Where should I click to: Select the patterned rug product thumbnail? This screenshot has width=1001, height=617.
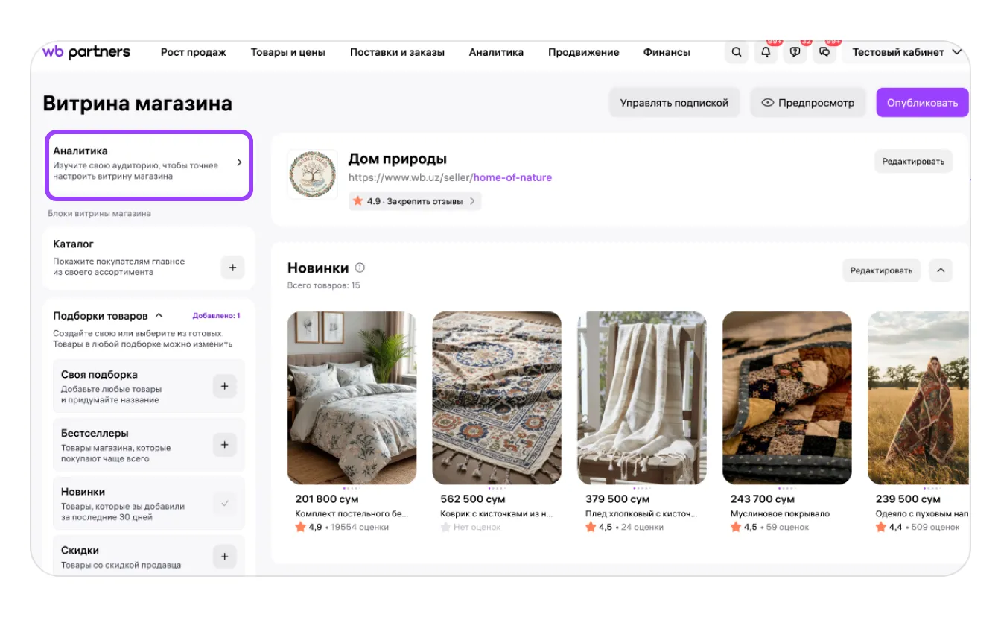click(497, 398)
